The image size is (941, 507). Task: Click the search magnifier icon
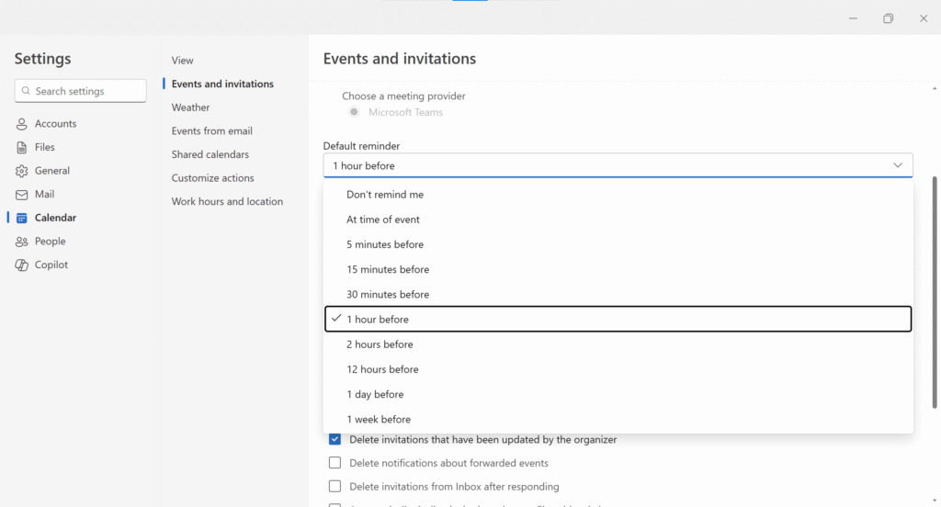tap(26, 91)
